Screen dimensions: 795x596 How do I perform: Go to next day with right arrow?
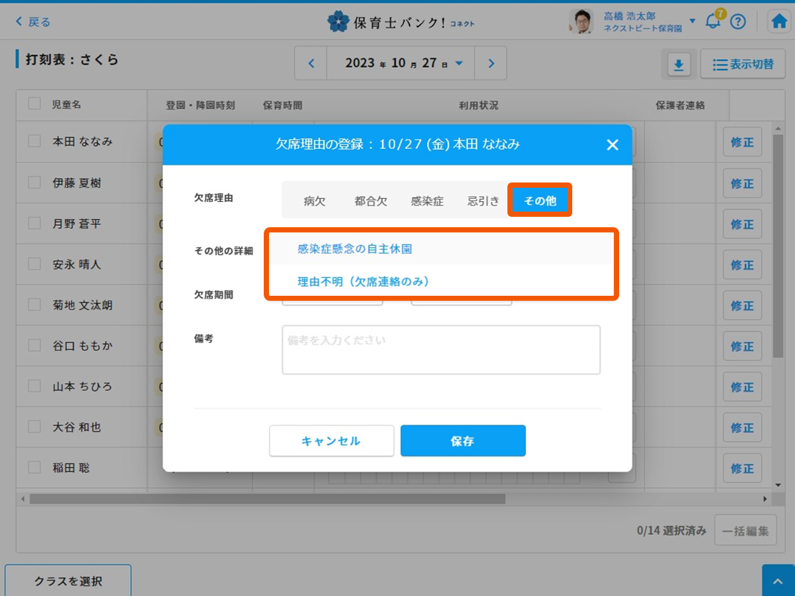click(490, 63)
